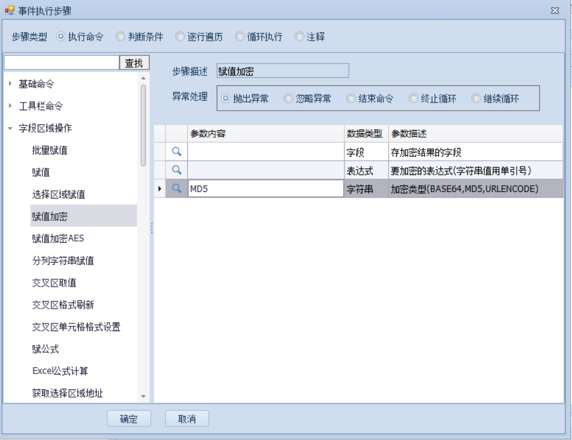Collapse the 字段区域操作 tree node
The height and width of the screenshot is (440, 572).
click(x=10, y=128)
